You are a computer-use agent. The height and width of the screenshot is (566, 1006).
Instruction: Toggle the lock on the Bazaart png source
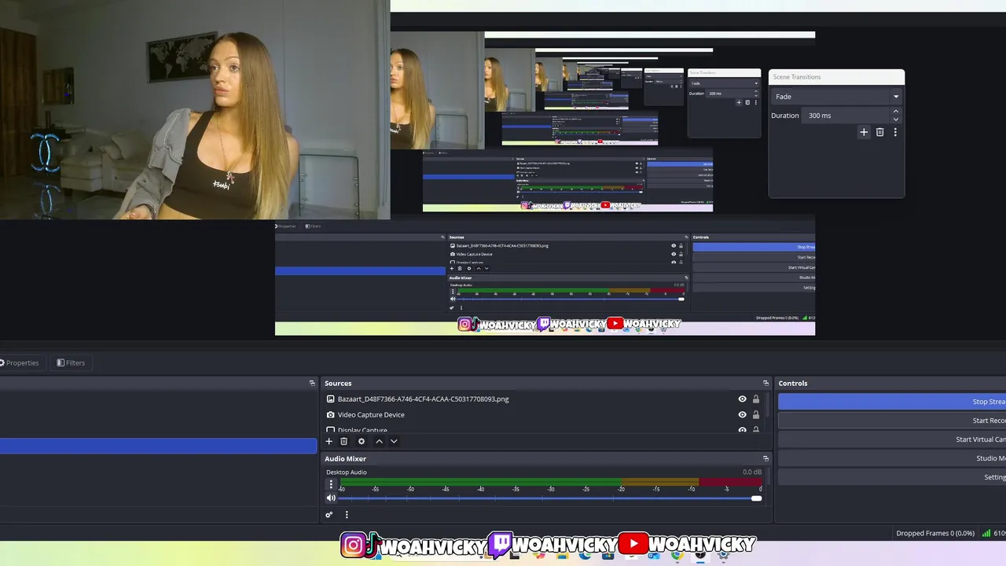756,399
